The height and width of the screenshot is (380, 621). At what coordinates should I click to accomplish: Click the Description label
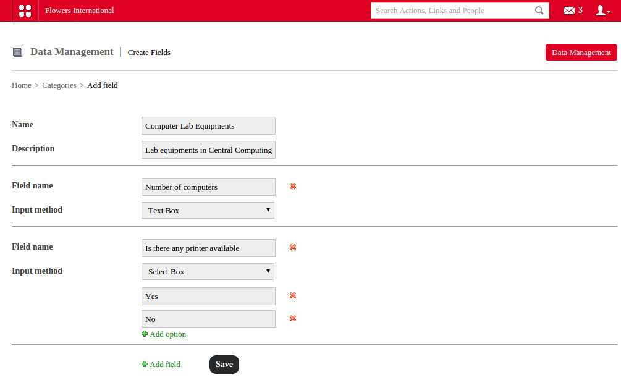[x=33, y=148]
